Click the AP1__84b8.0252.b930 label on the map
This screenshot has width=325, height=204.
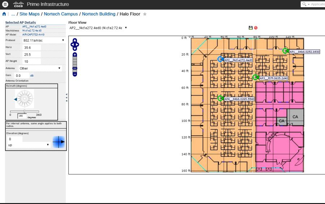(x=304, y=52)
